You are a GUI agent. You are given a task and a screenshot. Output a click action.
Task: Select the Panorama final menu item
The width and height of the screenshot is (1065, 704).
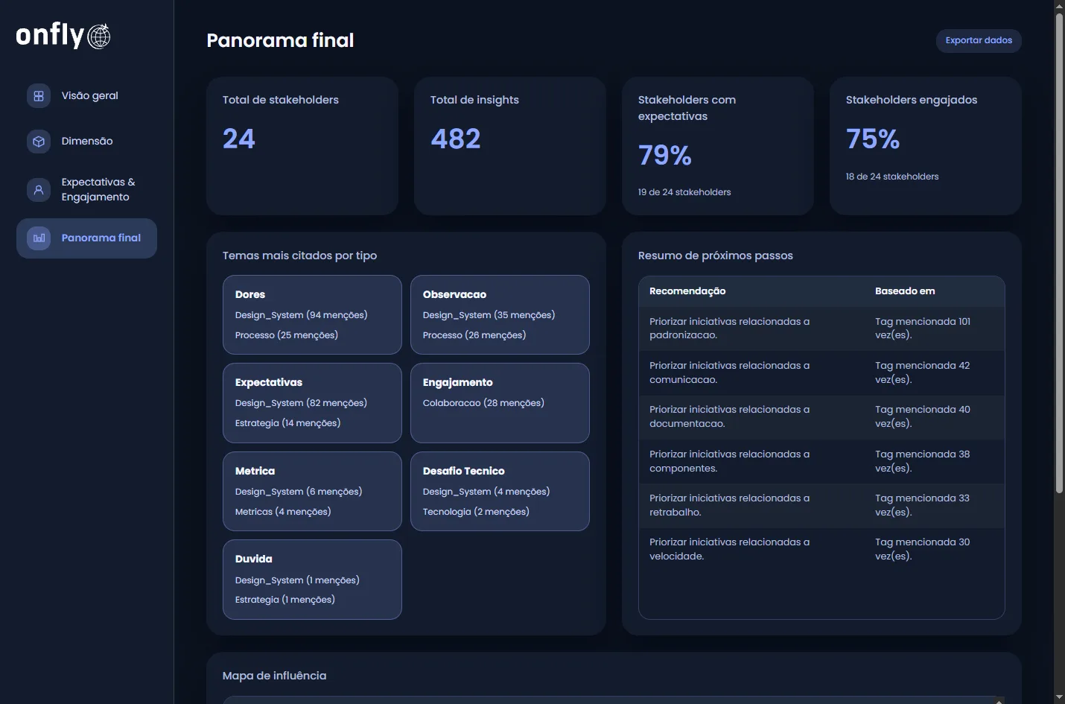[86, 238]
